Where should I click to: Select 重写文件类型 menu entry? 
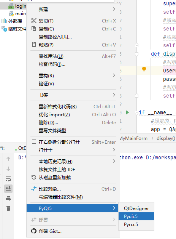click(x=73, y=130)
